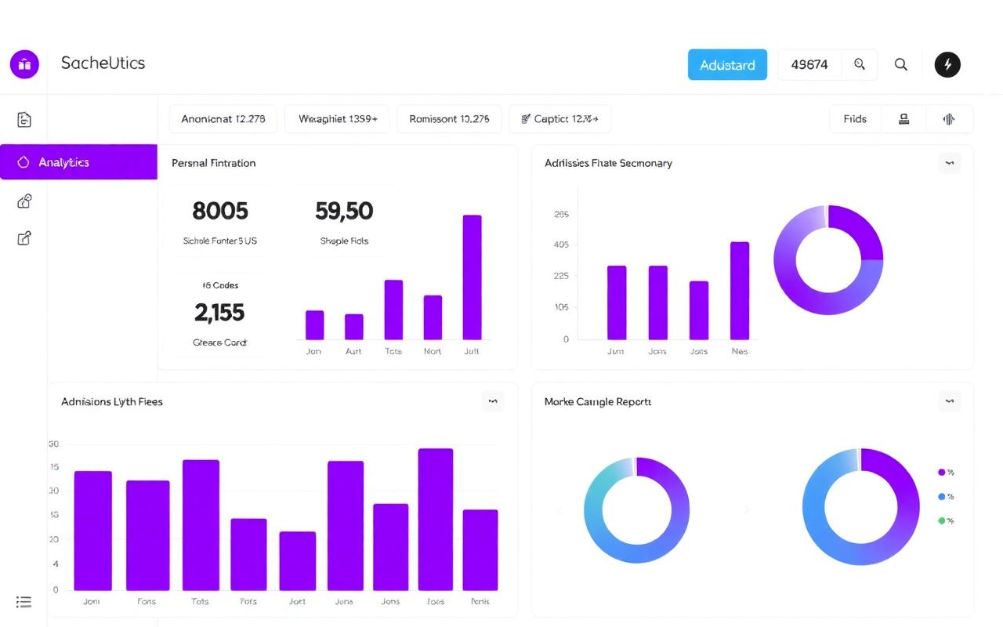Select the Captict tab with the pencil icon
The height and width of the screenshot is (627, 1003).
click(559, 119)
